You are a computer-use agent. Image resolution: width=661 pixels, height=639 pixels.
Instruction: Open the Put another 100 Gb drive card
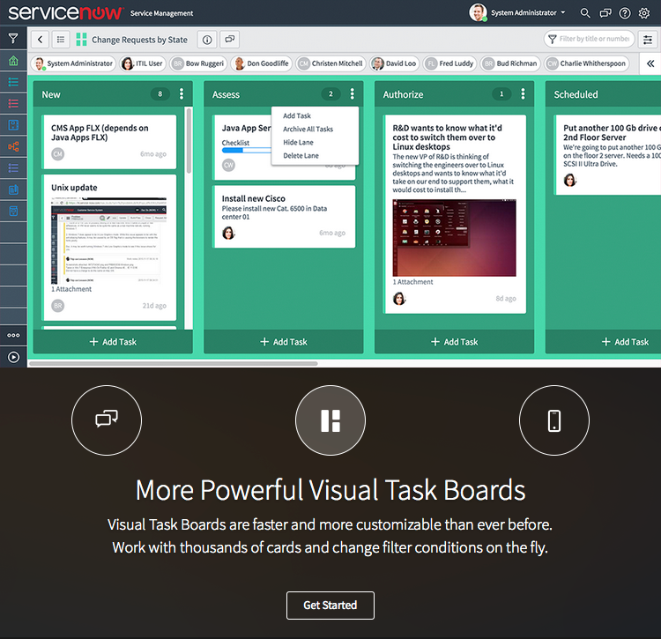(x=609, y=155)
